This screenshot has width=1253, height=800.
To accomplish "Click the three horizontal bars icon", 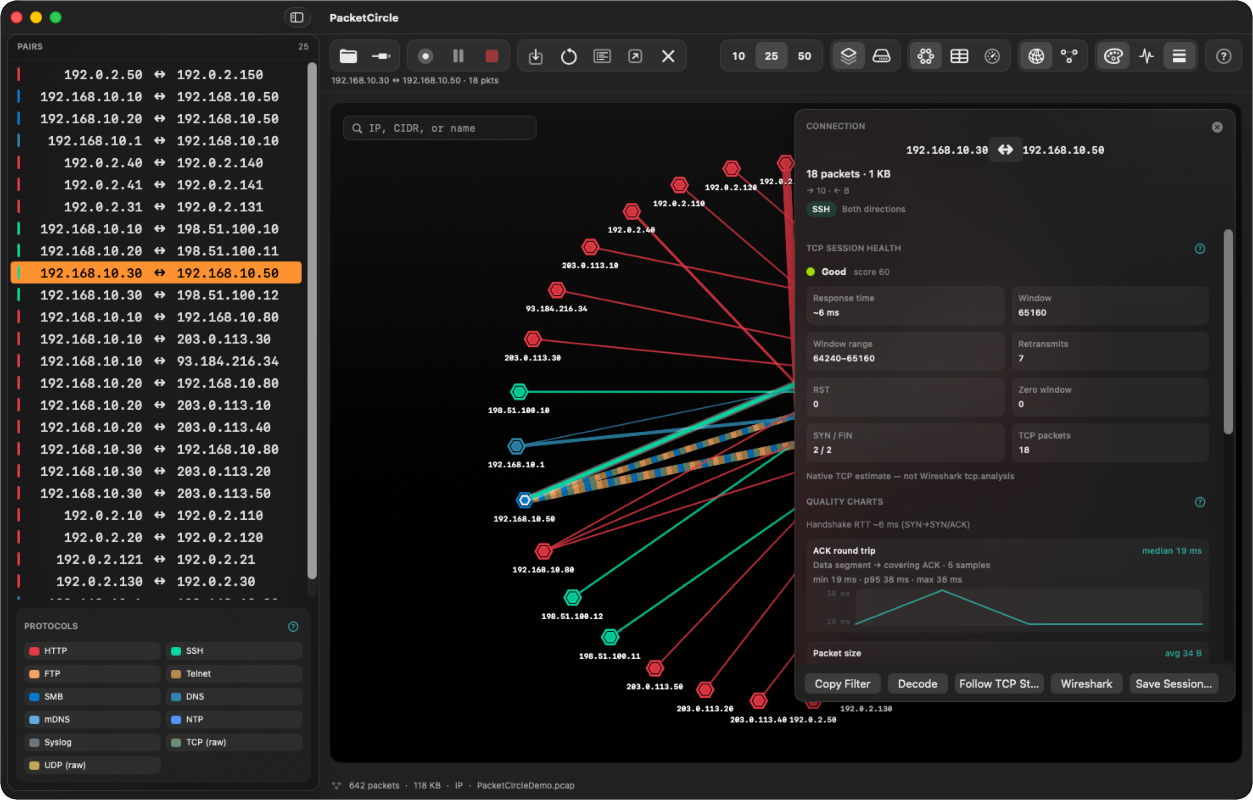I will pos(1179,56).
